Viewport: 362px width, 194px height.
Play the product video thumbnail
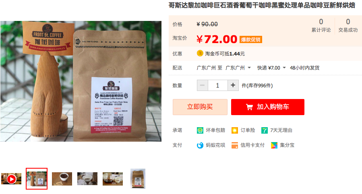pyautogui.click(x=11, y=179)
